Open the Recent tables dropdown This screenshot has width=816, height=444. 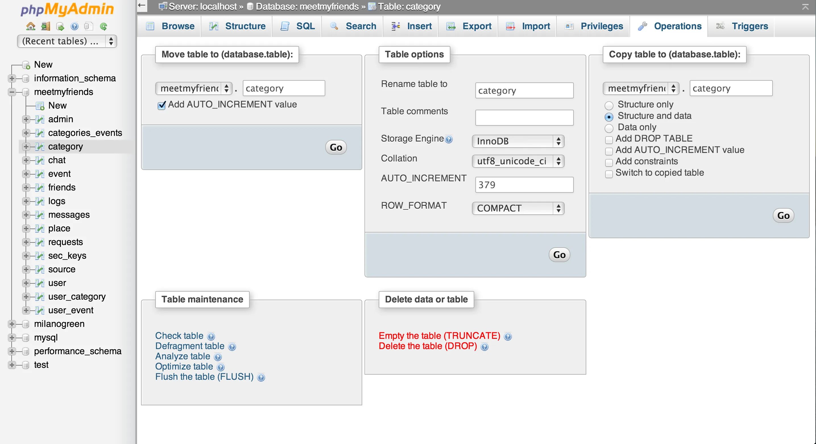(67, 41)
